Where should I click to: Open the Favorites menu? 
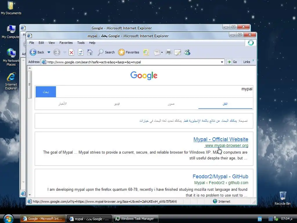tap(66, 43)
